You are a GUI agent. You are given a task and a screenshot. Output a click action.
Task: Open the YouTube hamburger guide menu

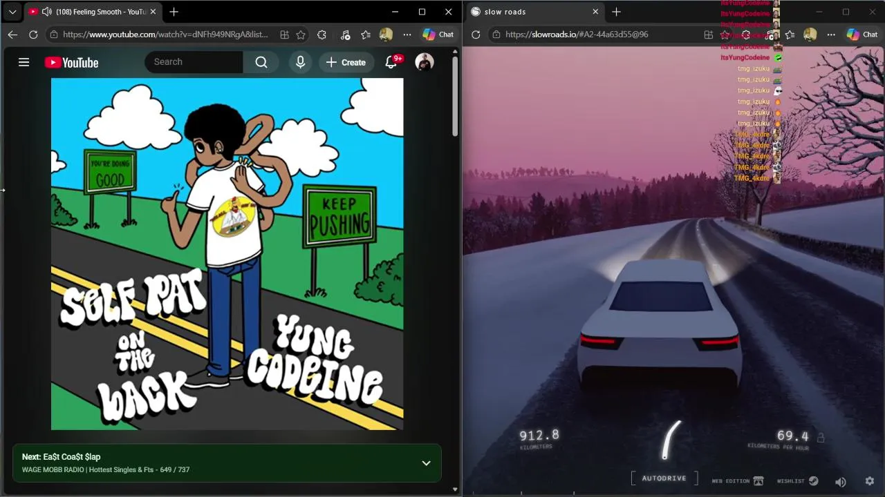coord(24,62)
